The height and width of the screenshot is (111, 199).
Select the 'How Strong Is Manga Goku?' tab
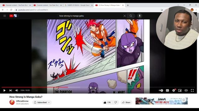pyautogui.click(x=109, y=5)
